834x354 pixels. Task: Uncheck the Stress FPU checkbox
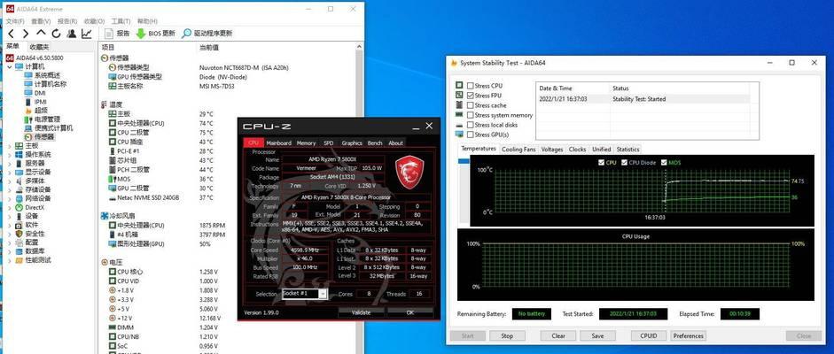click(x=471, y=96)
